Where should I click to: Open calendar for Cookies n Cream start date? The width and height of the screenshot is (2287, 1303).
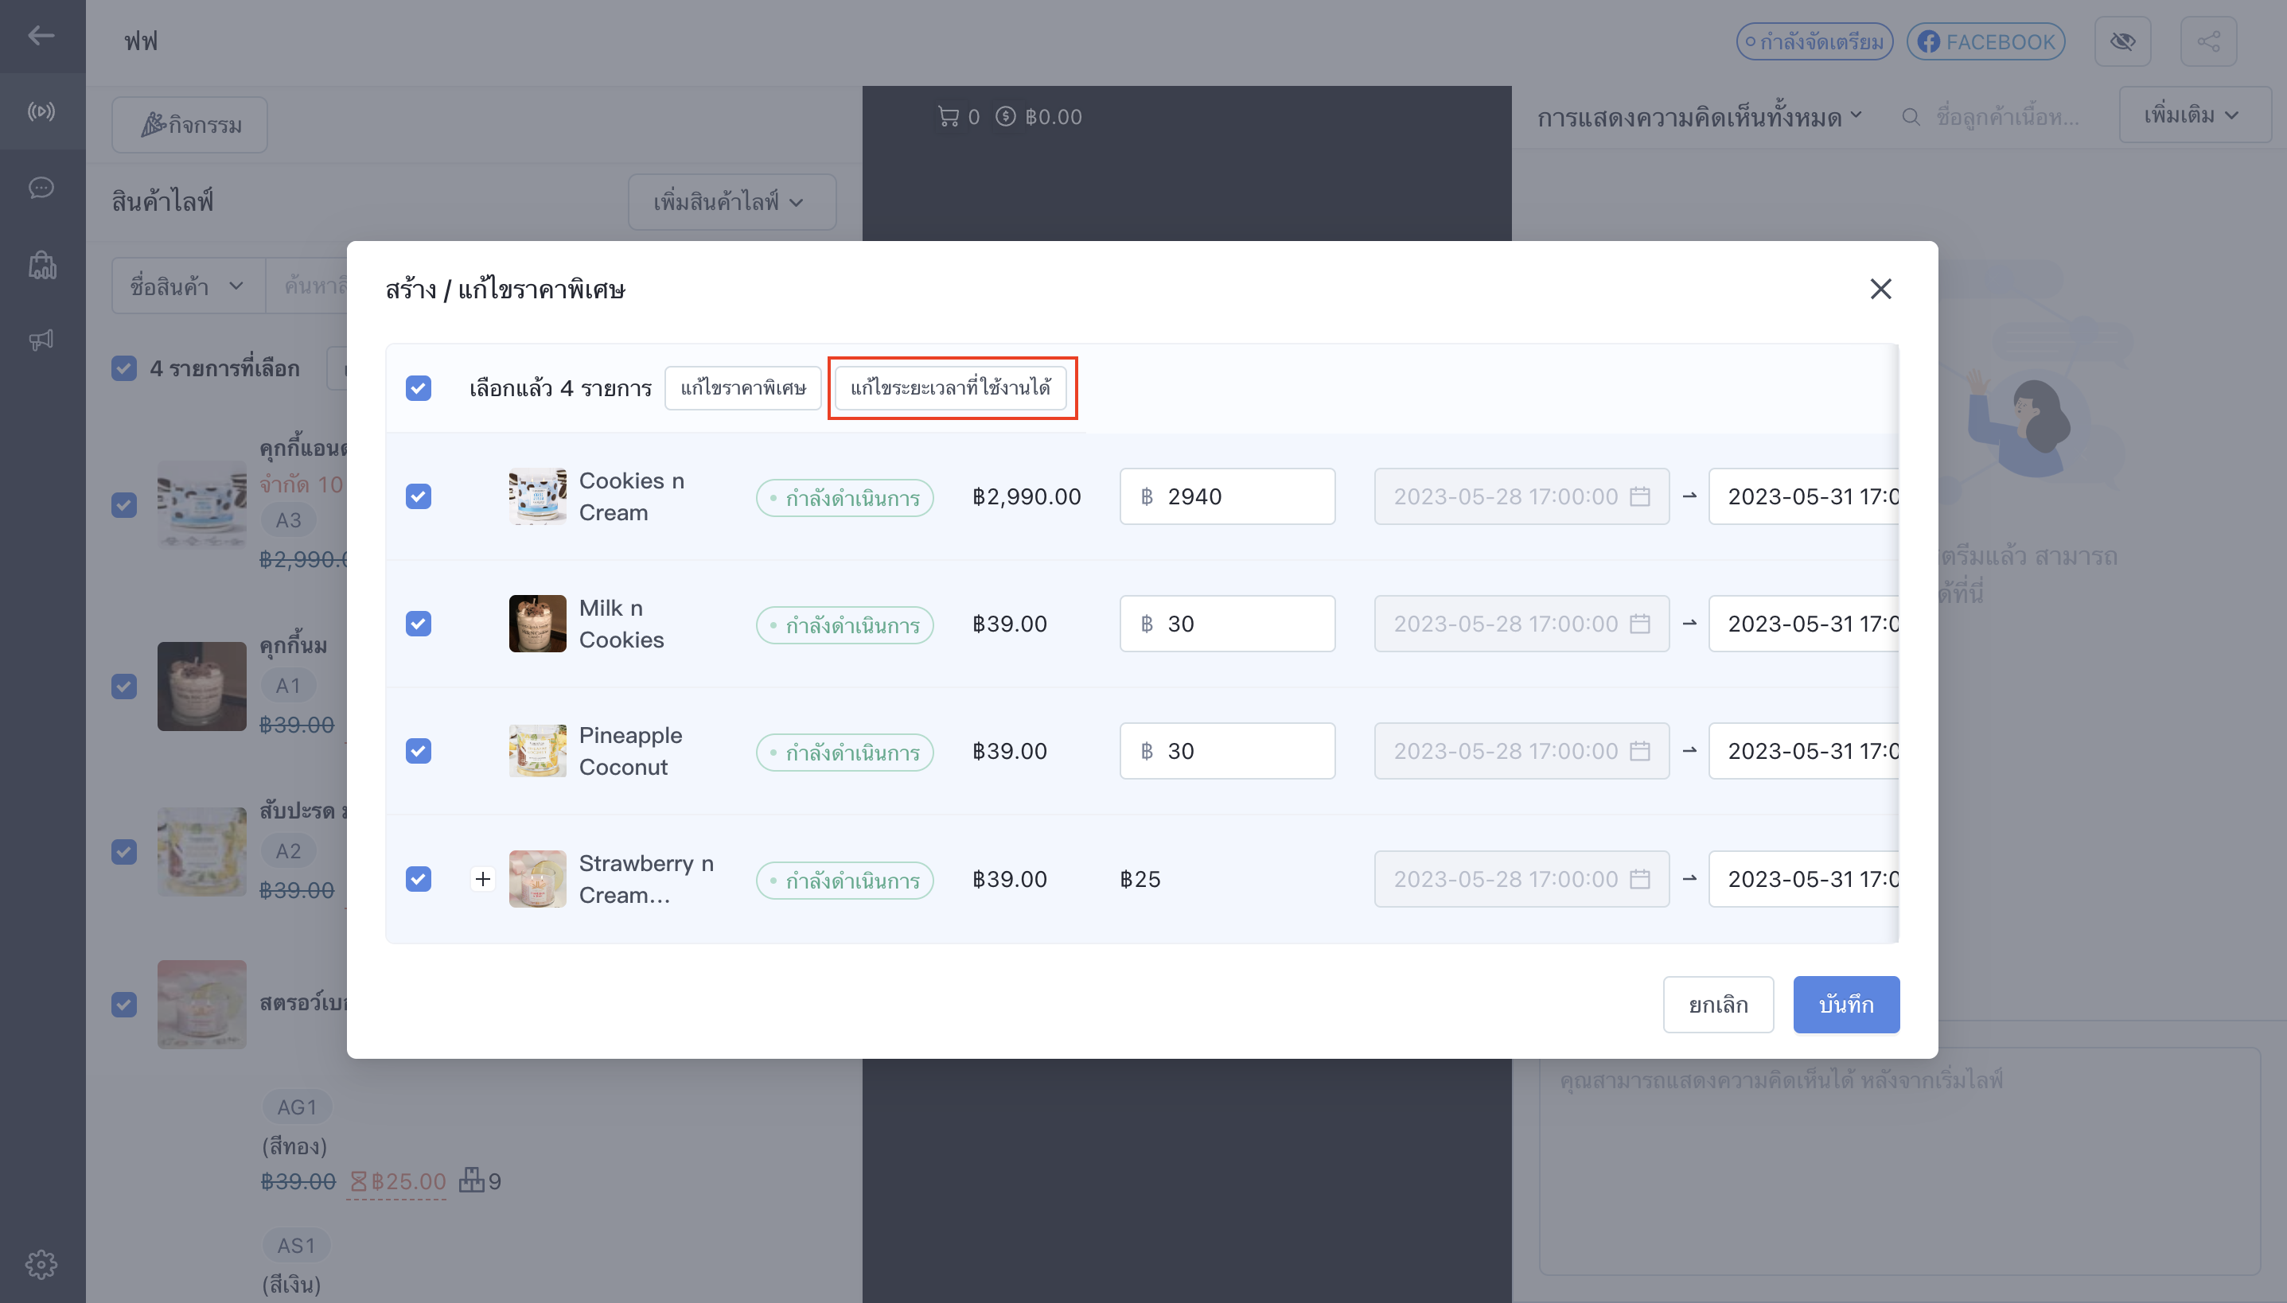click(x=1640, y=496)
